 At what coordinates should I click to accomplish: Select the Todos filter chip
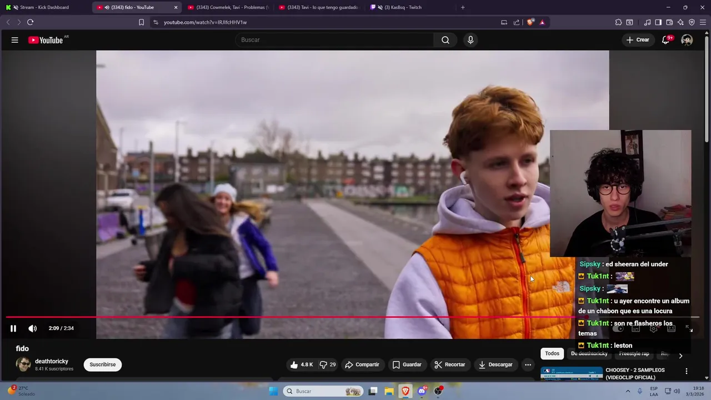point(552,354)
